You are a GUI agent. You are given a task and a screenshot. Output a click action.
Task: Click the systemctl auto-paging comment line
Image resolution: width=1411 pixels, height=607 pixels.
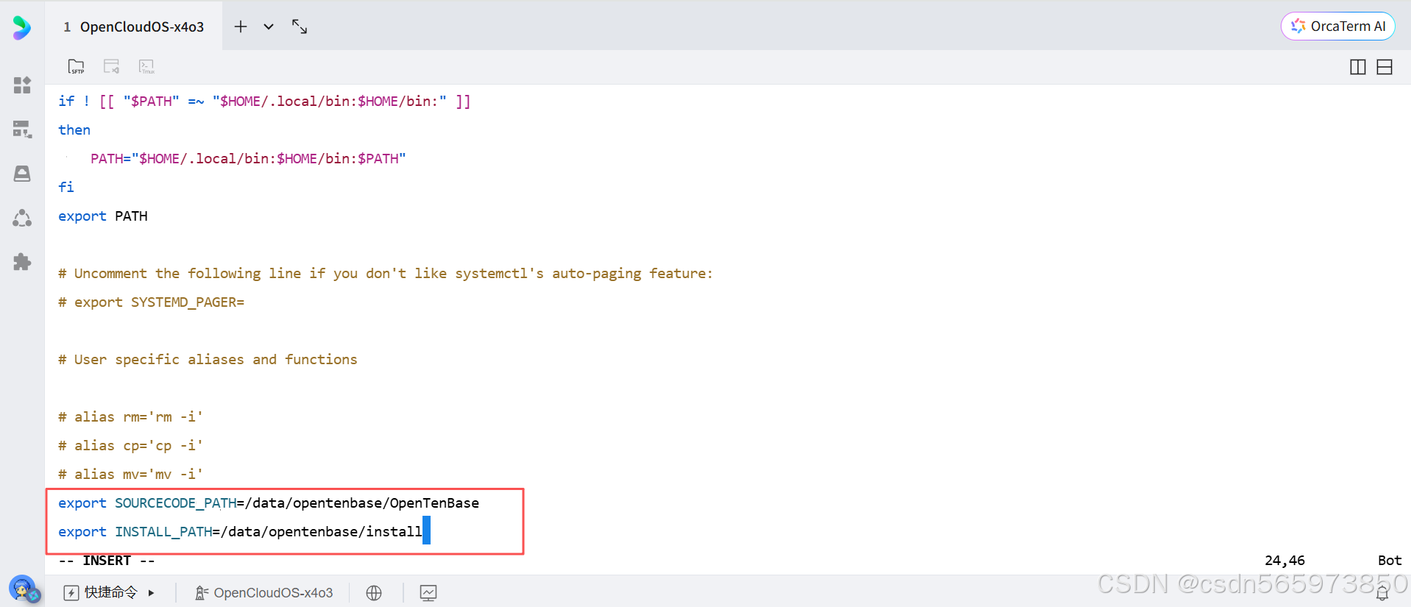pyautogui.click(x=386, y=274)
